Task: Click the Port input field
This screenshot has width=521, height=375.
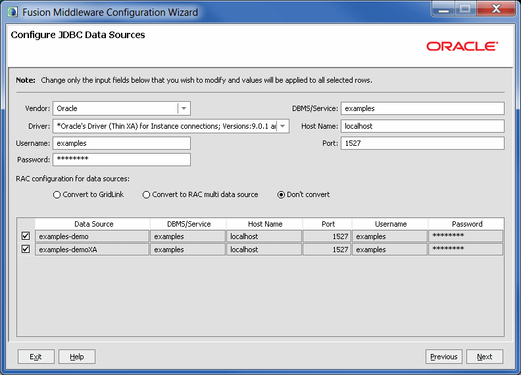Action: click(422, 143)
